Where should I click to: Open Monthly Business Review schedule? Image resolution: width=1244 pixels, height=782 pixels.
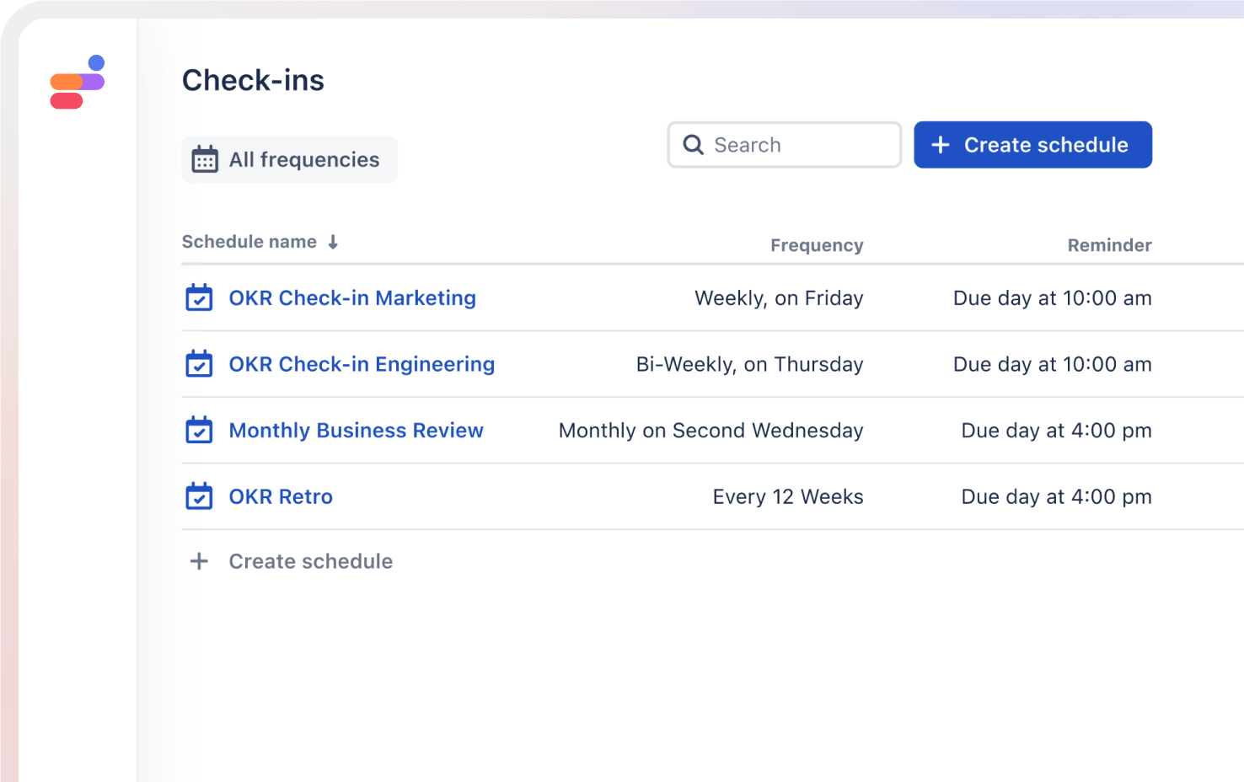pos(357,431)
